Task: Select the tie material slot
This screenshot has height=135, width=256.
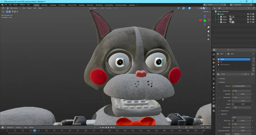Action: pos(234,62)
